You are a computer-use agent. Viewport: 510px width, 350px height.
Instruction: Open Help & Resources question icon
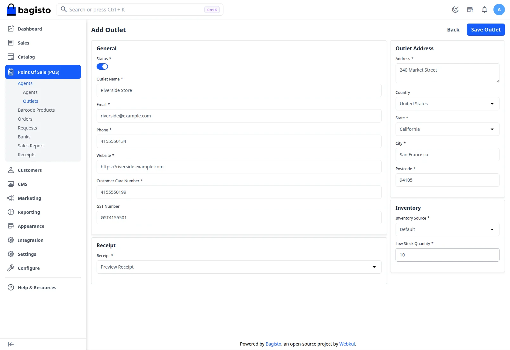click(11, 287)
